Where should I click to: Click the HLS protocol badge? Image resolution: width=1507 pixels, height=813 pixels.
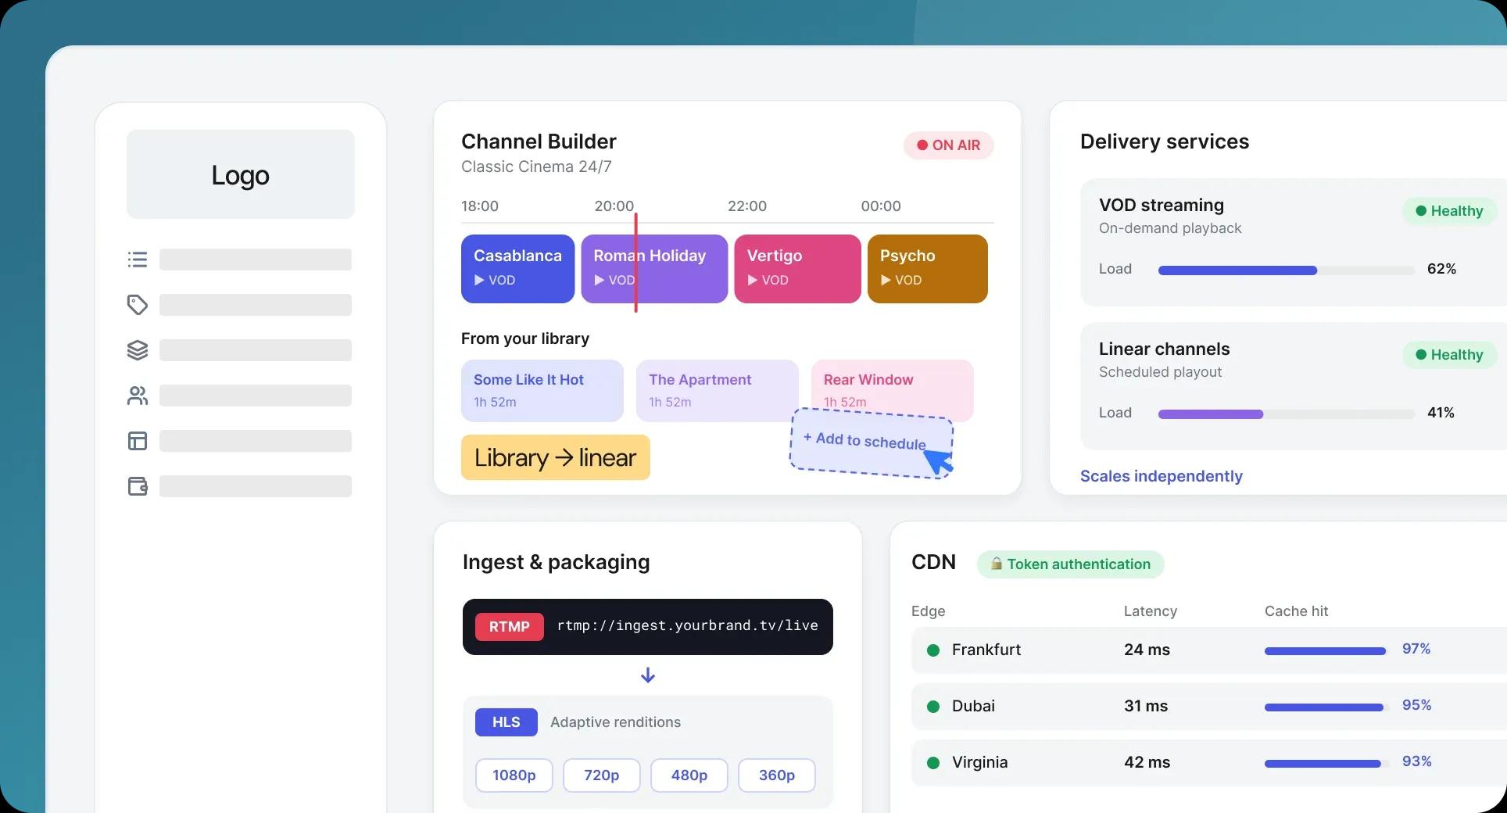point(507,722)
